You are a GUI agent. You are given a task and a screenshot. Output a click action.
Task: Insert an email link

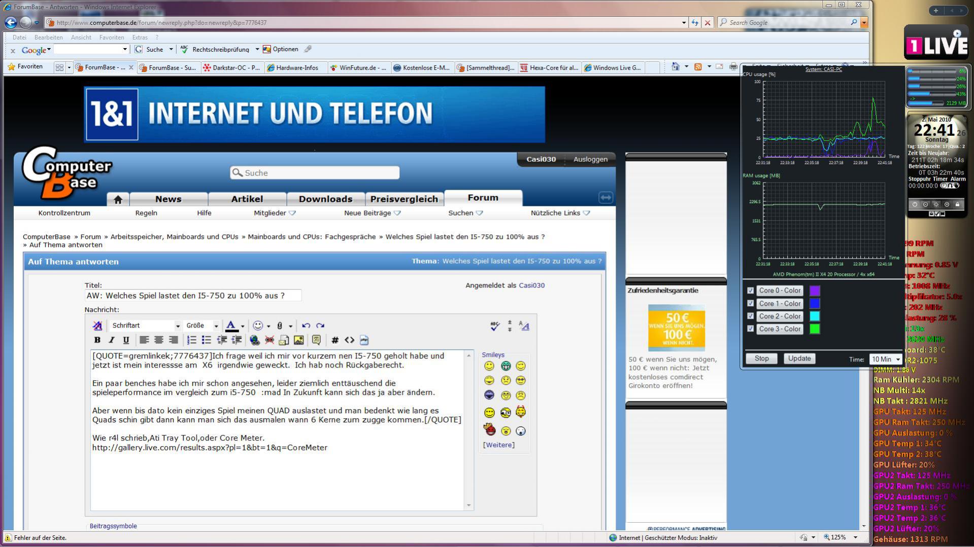pyautogui.click(x=284, y=340)
